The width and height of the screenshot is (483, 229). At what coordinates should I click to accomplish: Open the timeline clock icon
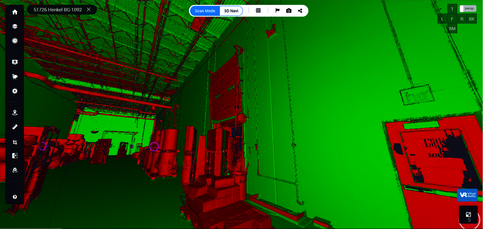15,41
